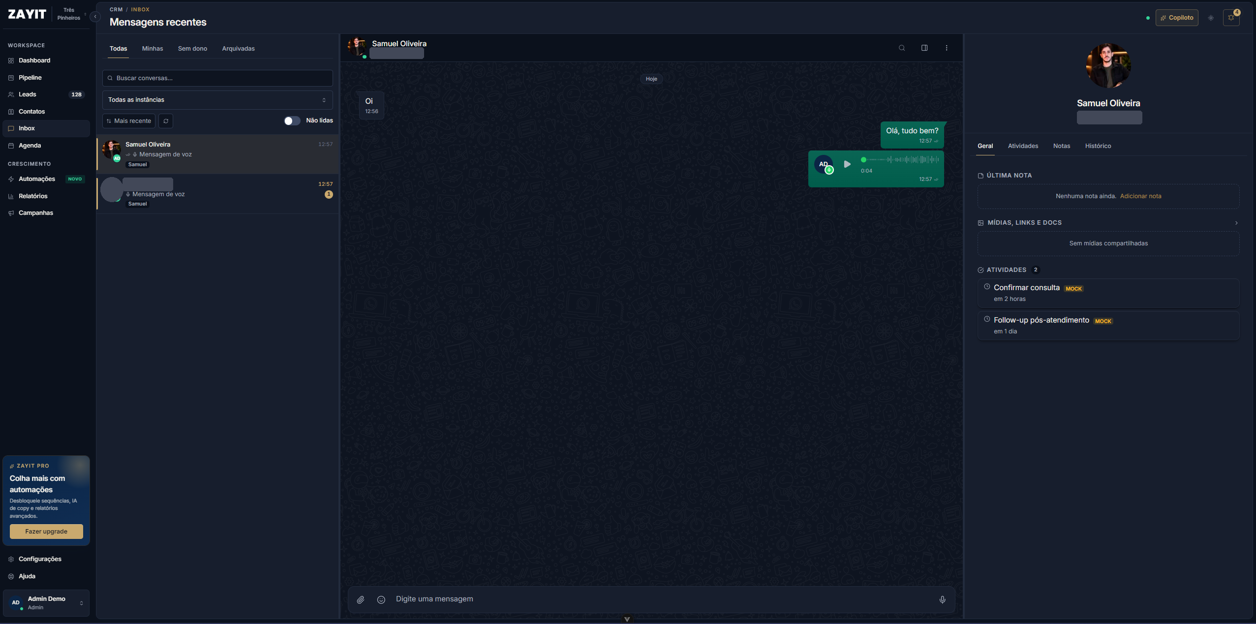Go to Pipeline in the sidebar
Viewport: 1256px width, 624px height.
tap(46, 78)
